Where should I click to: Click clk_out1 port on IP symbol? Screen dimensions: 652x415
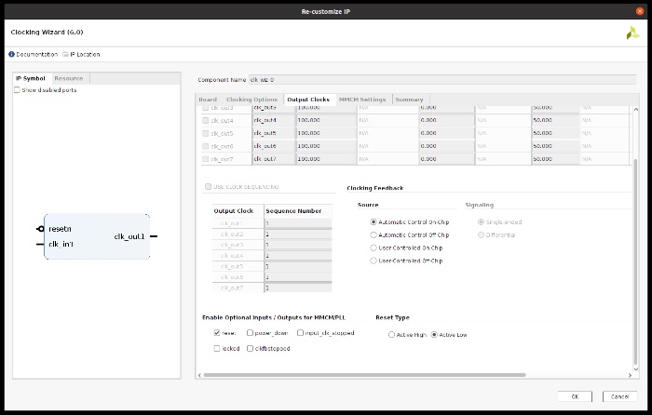point(129,236)
